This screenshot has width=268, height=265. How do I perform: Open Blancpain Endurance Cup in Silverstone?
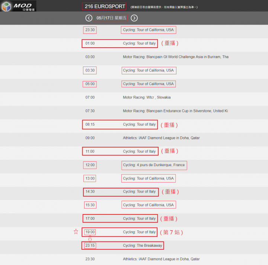pos(175,111)
